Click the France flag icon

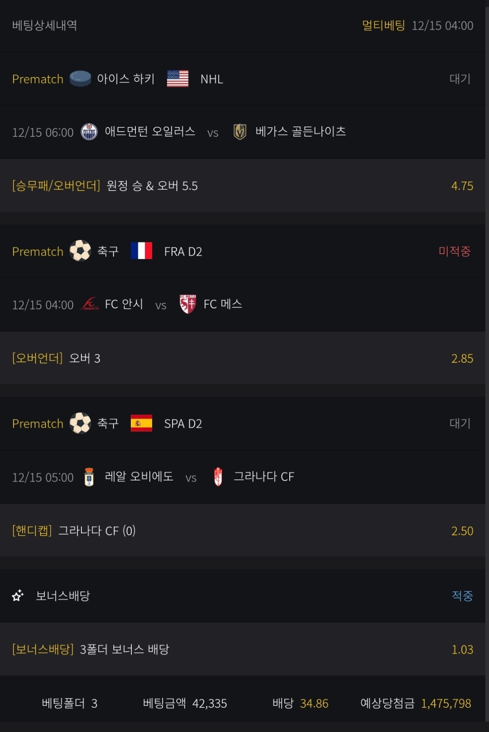(x=141, y=251)
